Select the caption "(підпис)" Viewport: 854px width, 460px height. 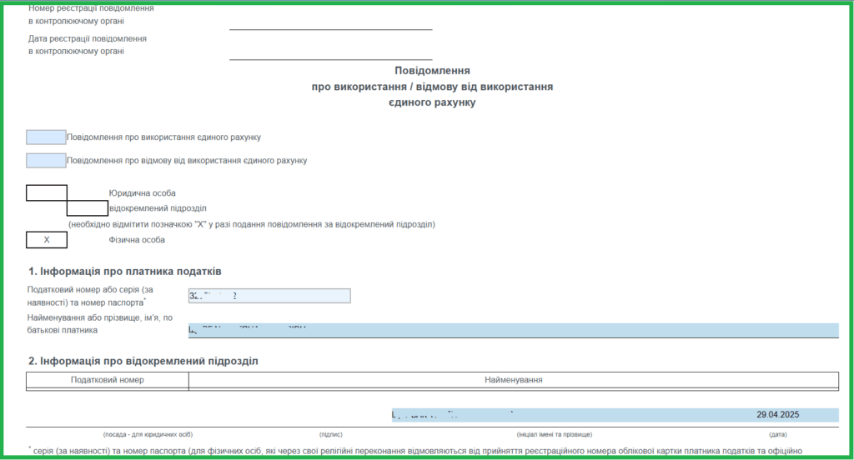click(x=330, y=434)
